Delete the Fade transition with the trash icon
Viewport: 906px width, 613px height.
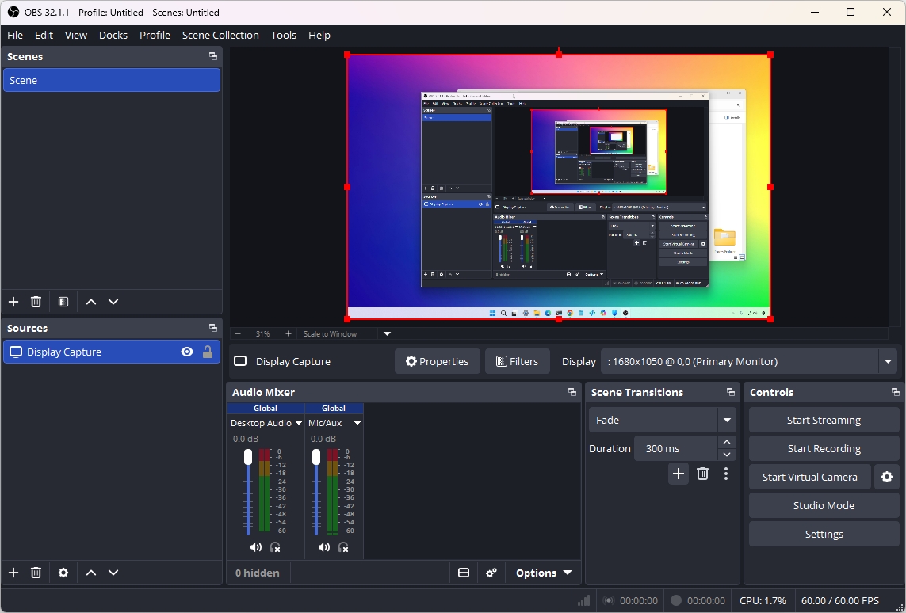click(702, 474)
